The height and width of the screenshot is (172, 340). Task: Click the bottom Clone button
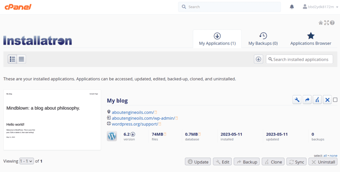pos(273,162)
